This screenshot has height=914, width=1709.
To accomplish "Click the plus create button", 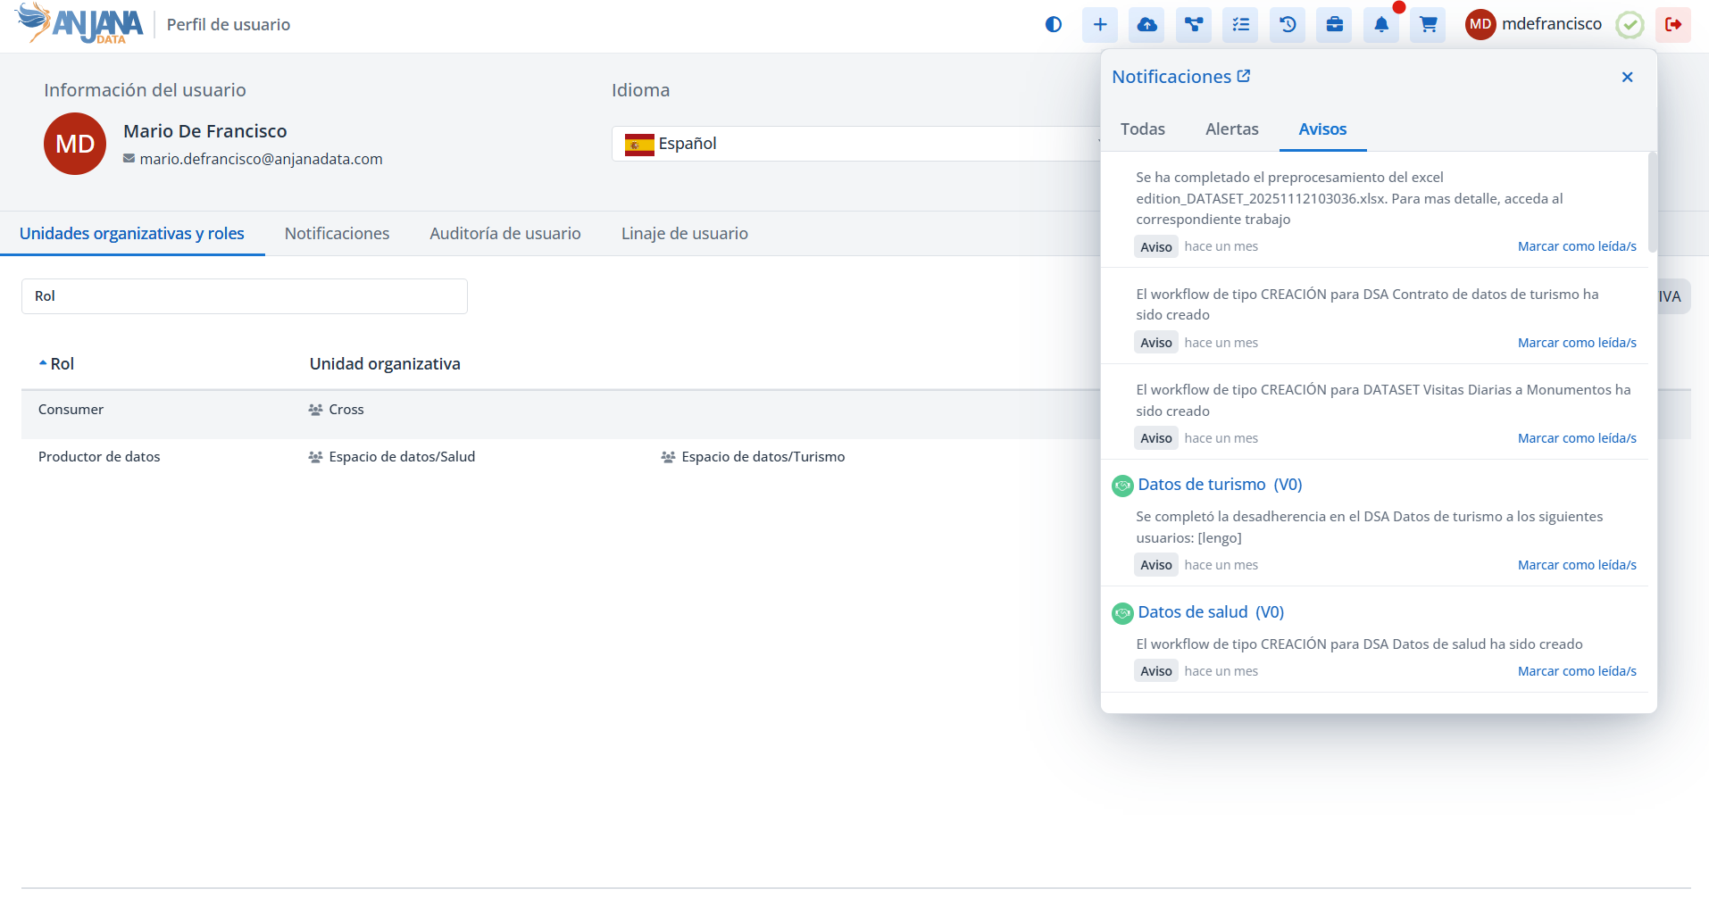I will [x=1100, y=25].
